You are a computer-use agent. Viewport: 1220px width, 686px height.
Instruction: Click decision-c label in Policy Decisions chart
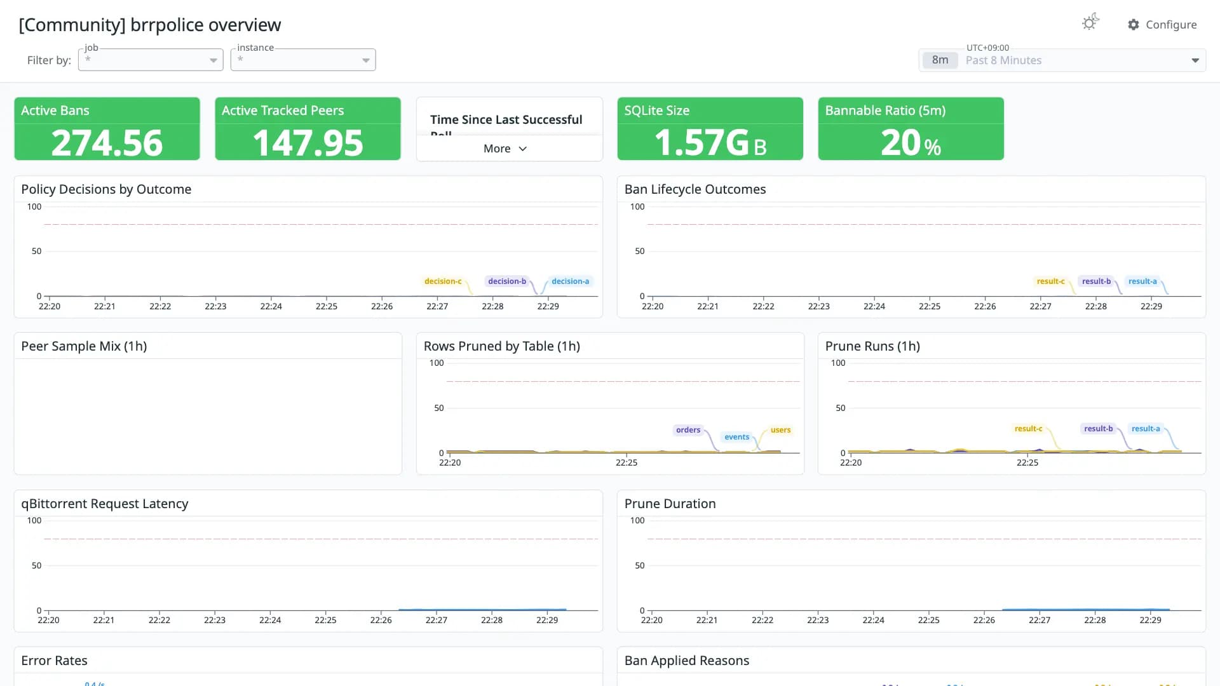point(443,281)
